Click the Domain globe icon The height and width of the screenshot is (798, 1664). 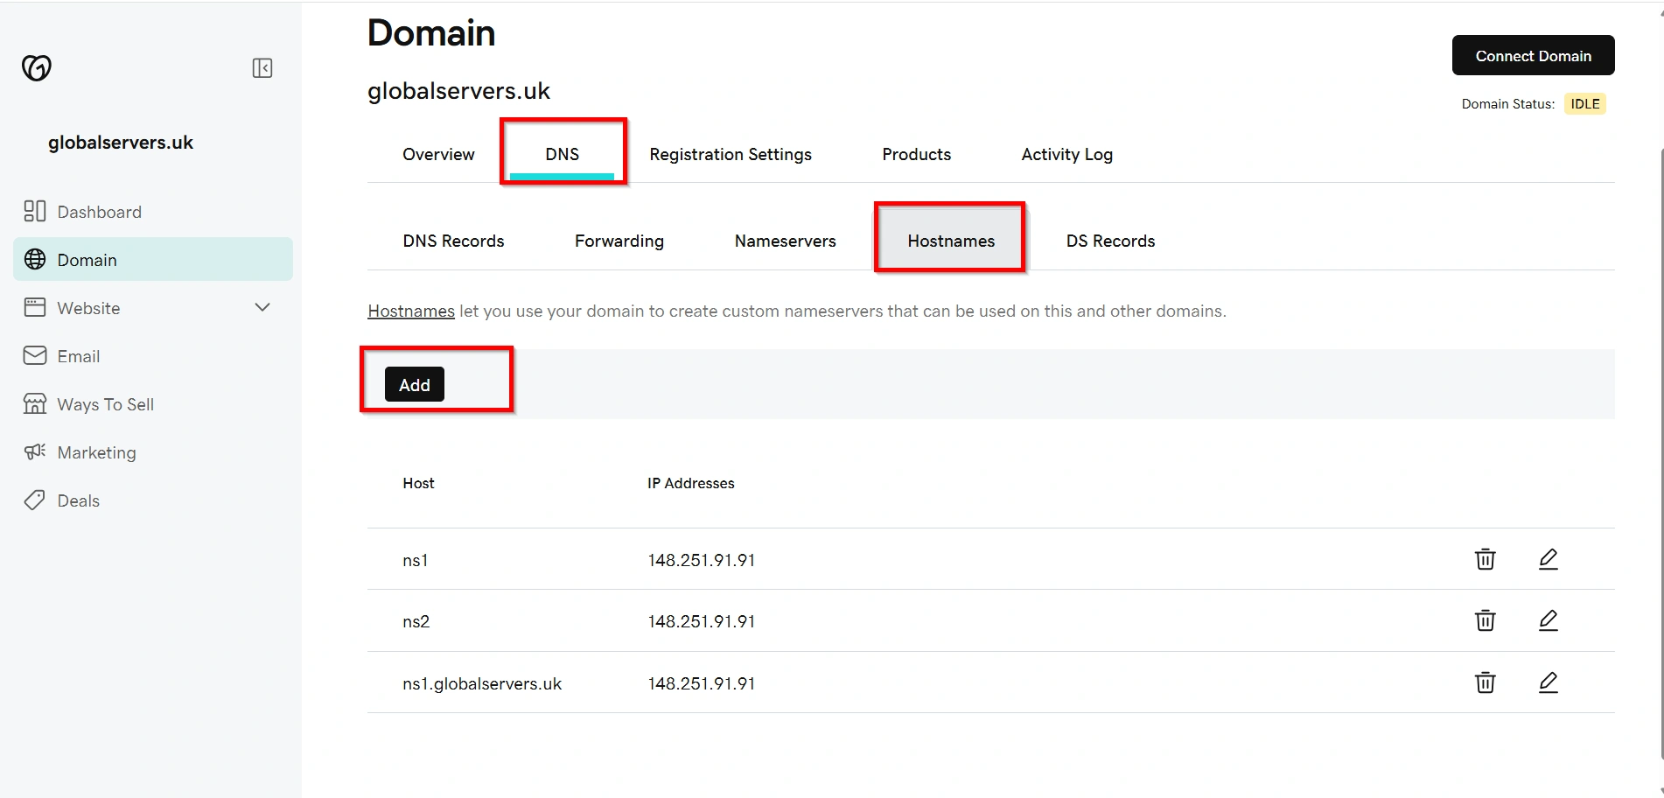pos(35,259)
